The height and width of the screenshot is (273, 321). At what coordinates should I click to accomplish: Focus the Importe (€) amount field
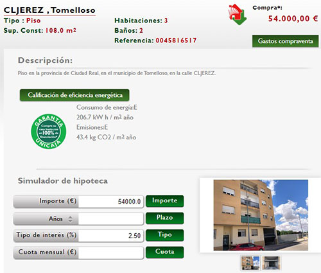tap(111, 202)
